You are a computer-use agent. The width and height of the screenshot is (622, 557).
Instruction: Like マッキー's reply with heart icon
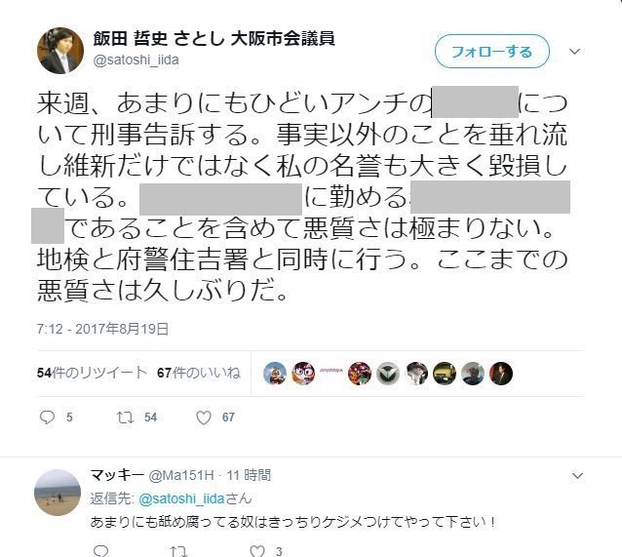click(x=257, y=551)
